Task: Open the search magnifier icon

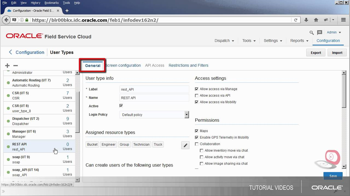Action: 311,33
